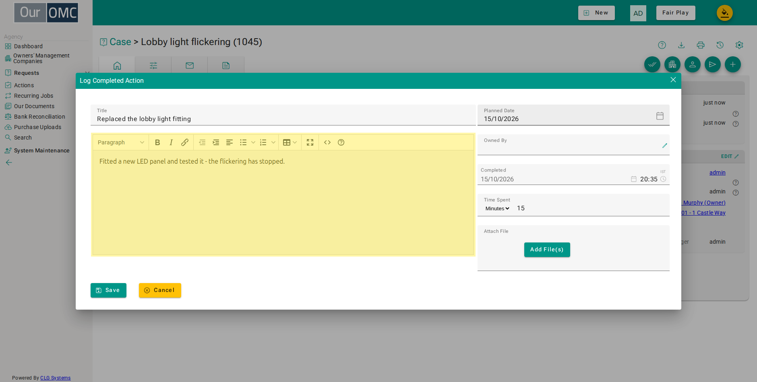Open Fair Play in header

click(676, 13)
